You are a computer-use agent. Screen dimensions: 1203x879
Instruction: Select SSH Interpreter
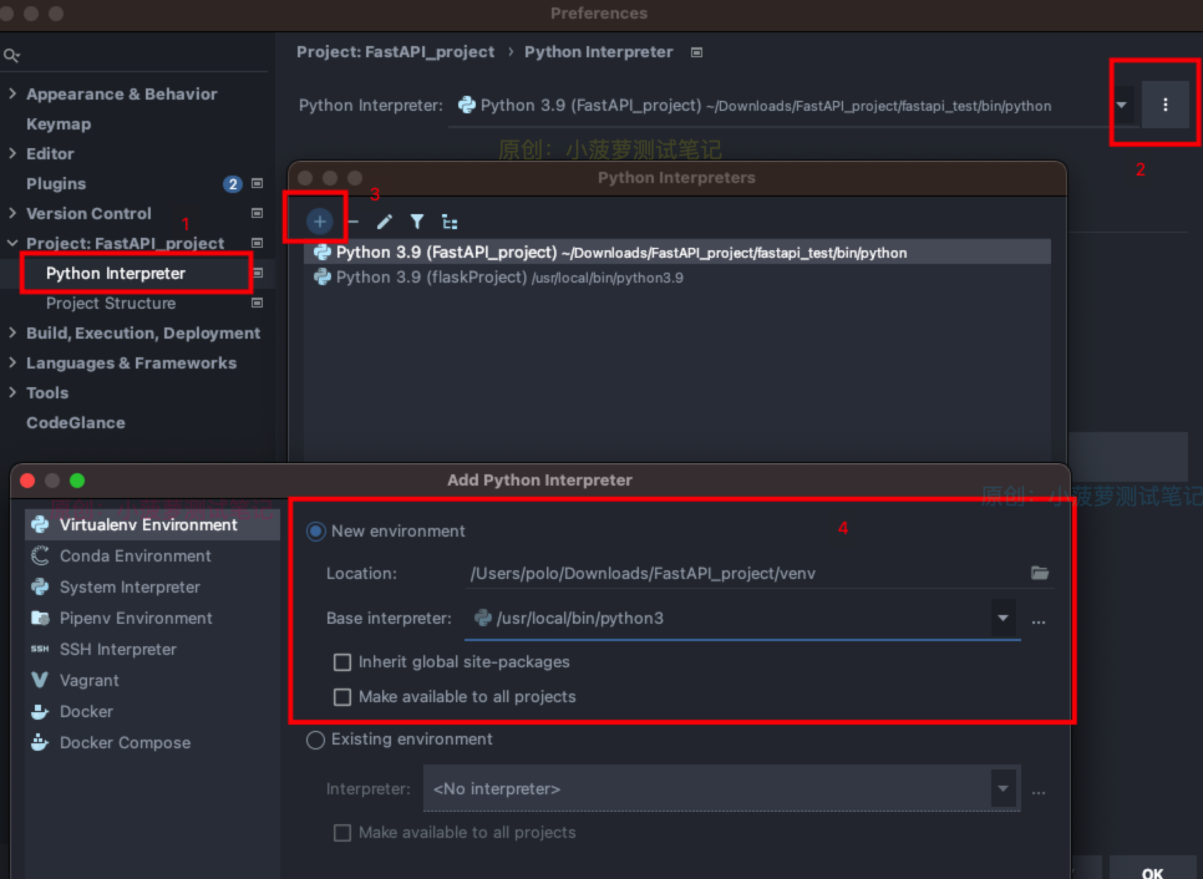click(x=152, y=649)
